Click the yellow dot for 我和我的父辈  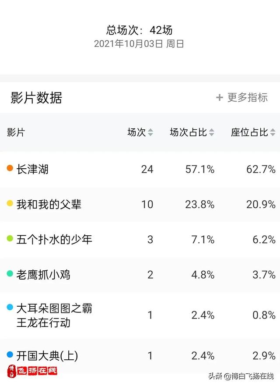pyautogui.click(x=10, y=203)
